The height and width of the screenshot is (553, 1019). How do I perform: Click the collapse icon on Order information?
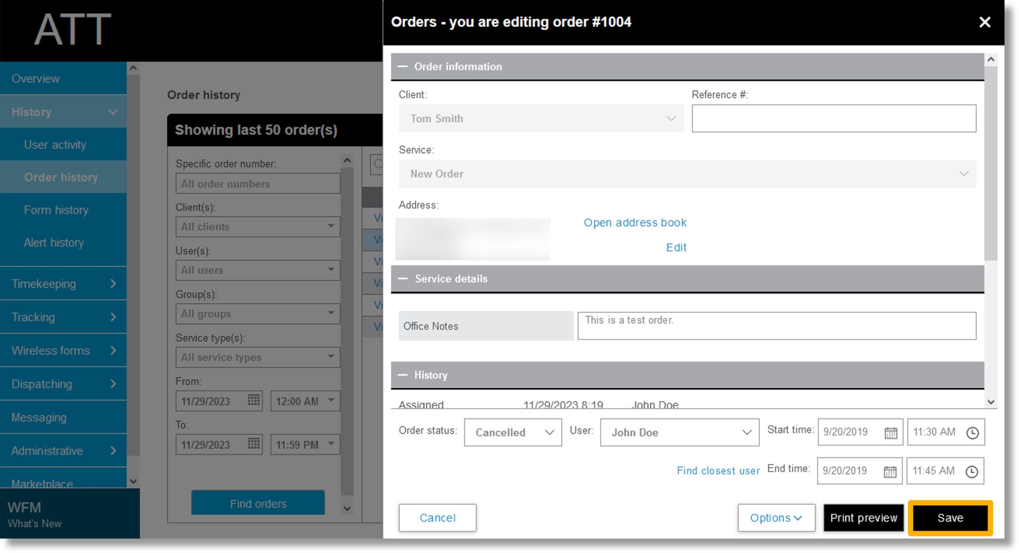(404, 66)
